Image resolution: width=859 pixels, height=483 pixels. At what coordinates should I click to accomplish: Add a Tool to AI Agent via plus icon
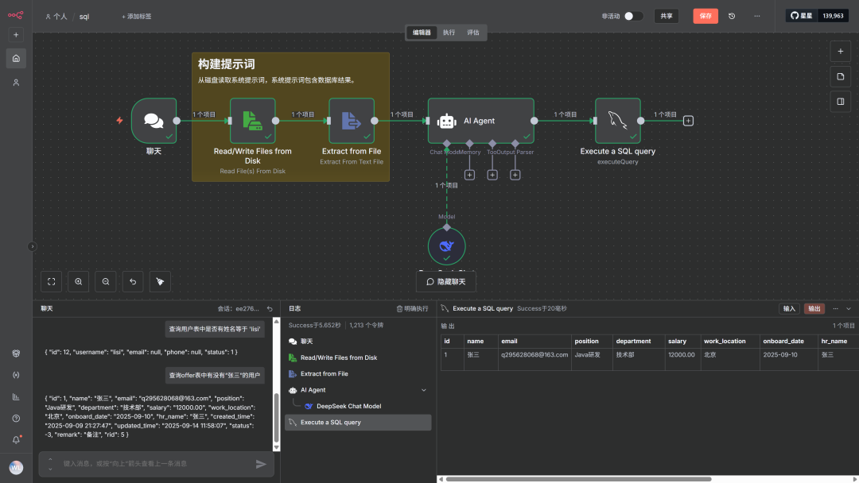point(492,174)
